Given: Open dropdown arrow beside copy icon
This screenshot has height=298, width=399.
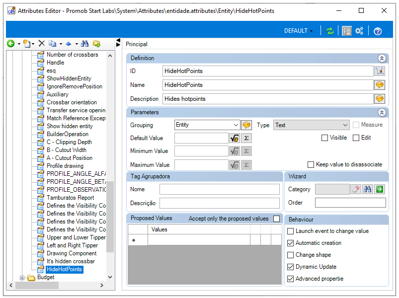Looking at the screenshot, I should (x=61, y=44).
